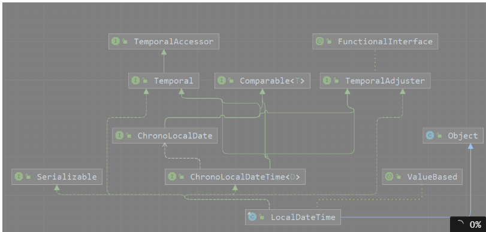
Task: Select the Temporal interface node
Action: coord(164,81)
